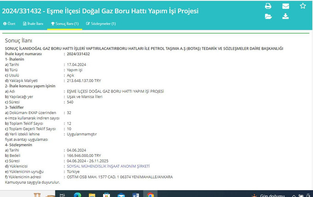The height and width of the screenshot is (197, 313).
Task: Click the contract period 04.06.2024 - 26.11.2025
Action: click(x=87, y=161)
